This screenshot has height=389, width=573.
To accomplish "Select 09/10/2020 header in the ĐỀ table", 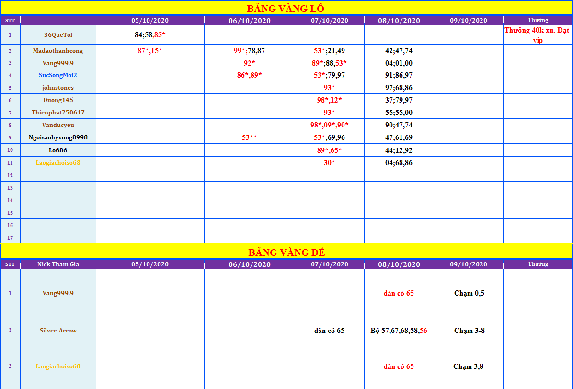I will coord(469,264).
